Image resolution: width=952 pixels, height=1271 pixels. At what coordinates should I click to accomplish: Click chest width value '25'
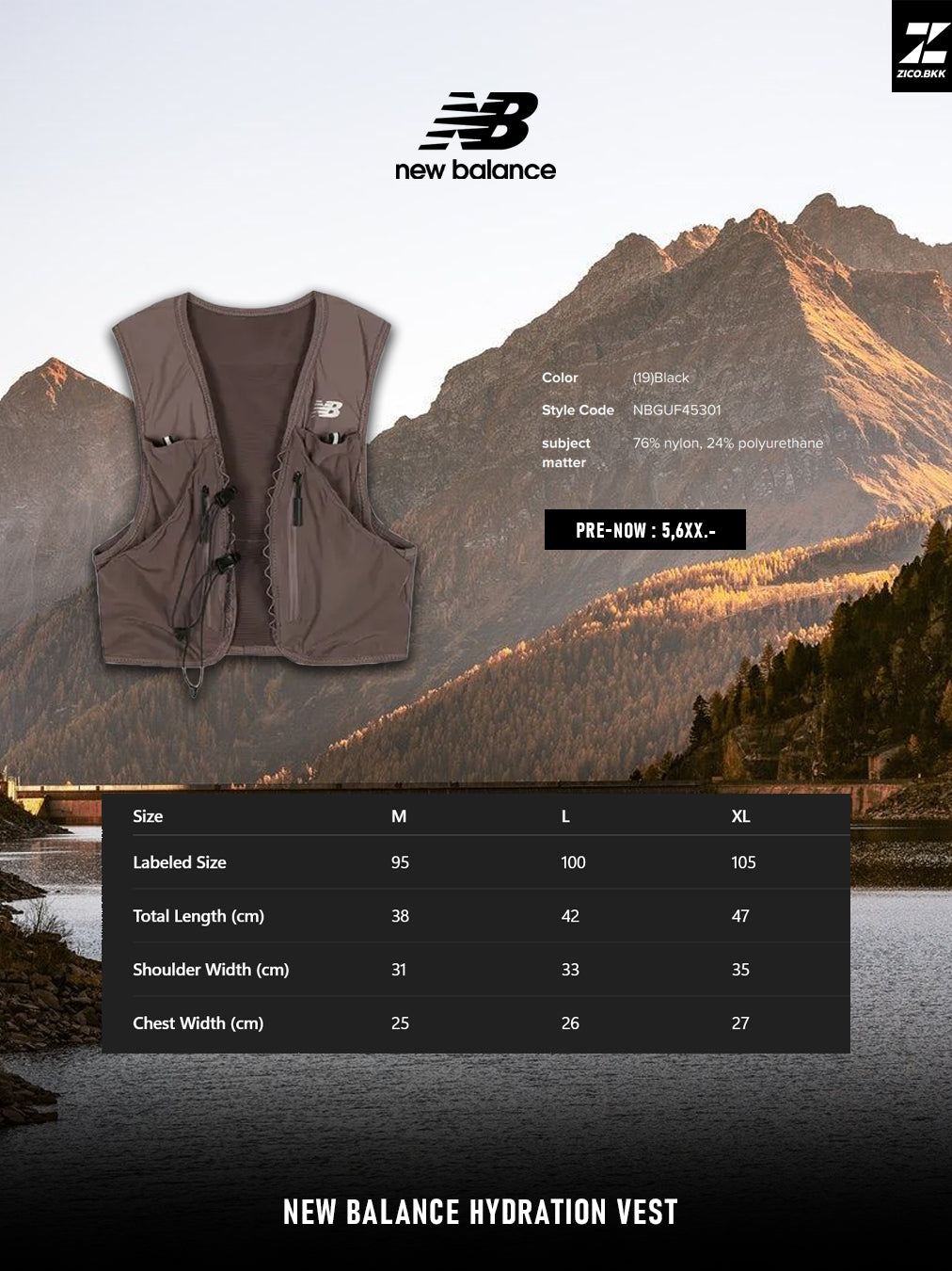pyautogui.click(x=400, y=1023)
